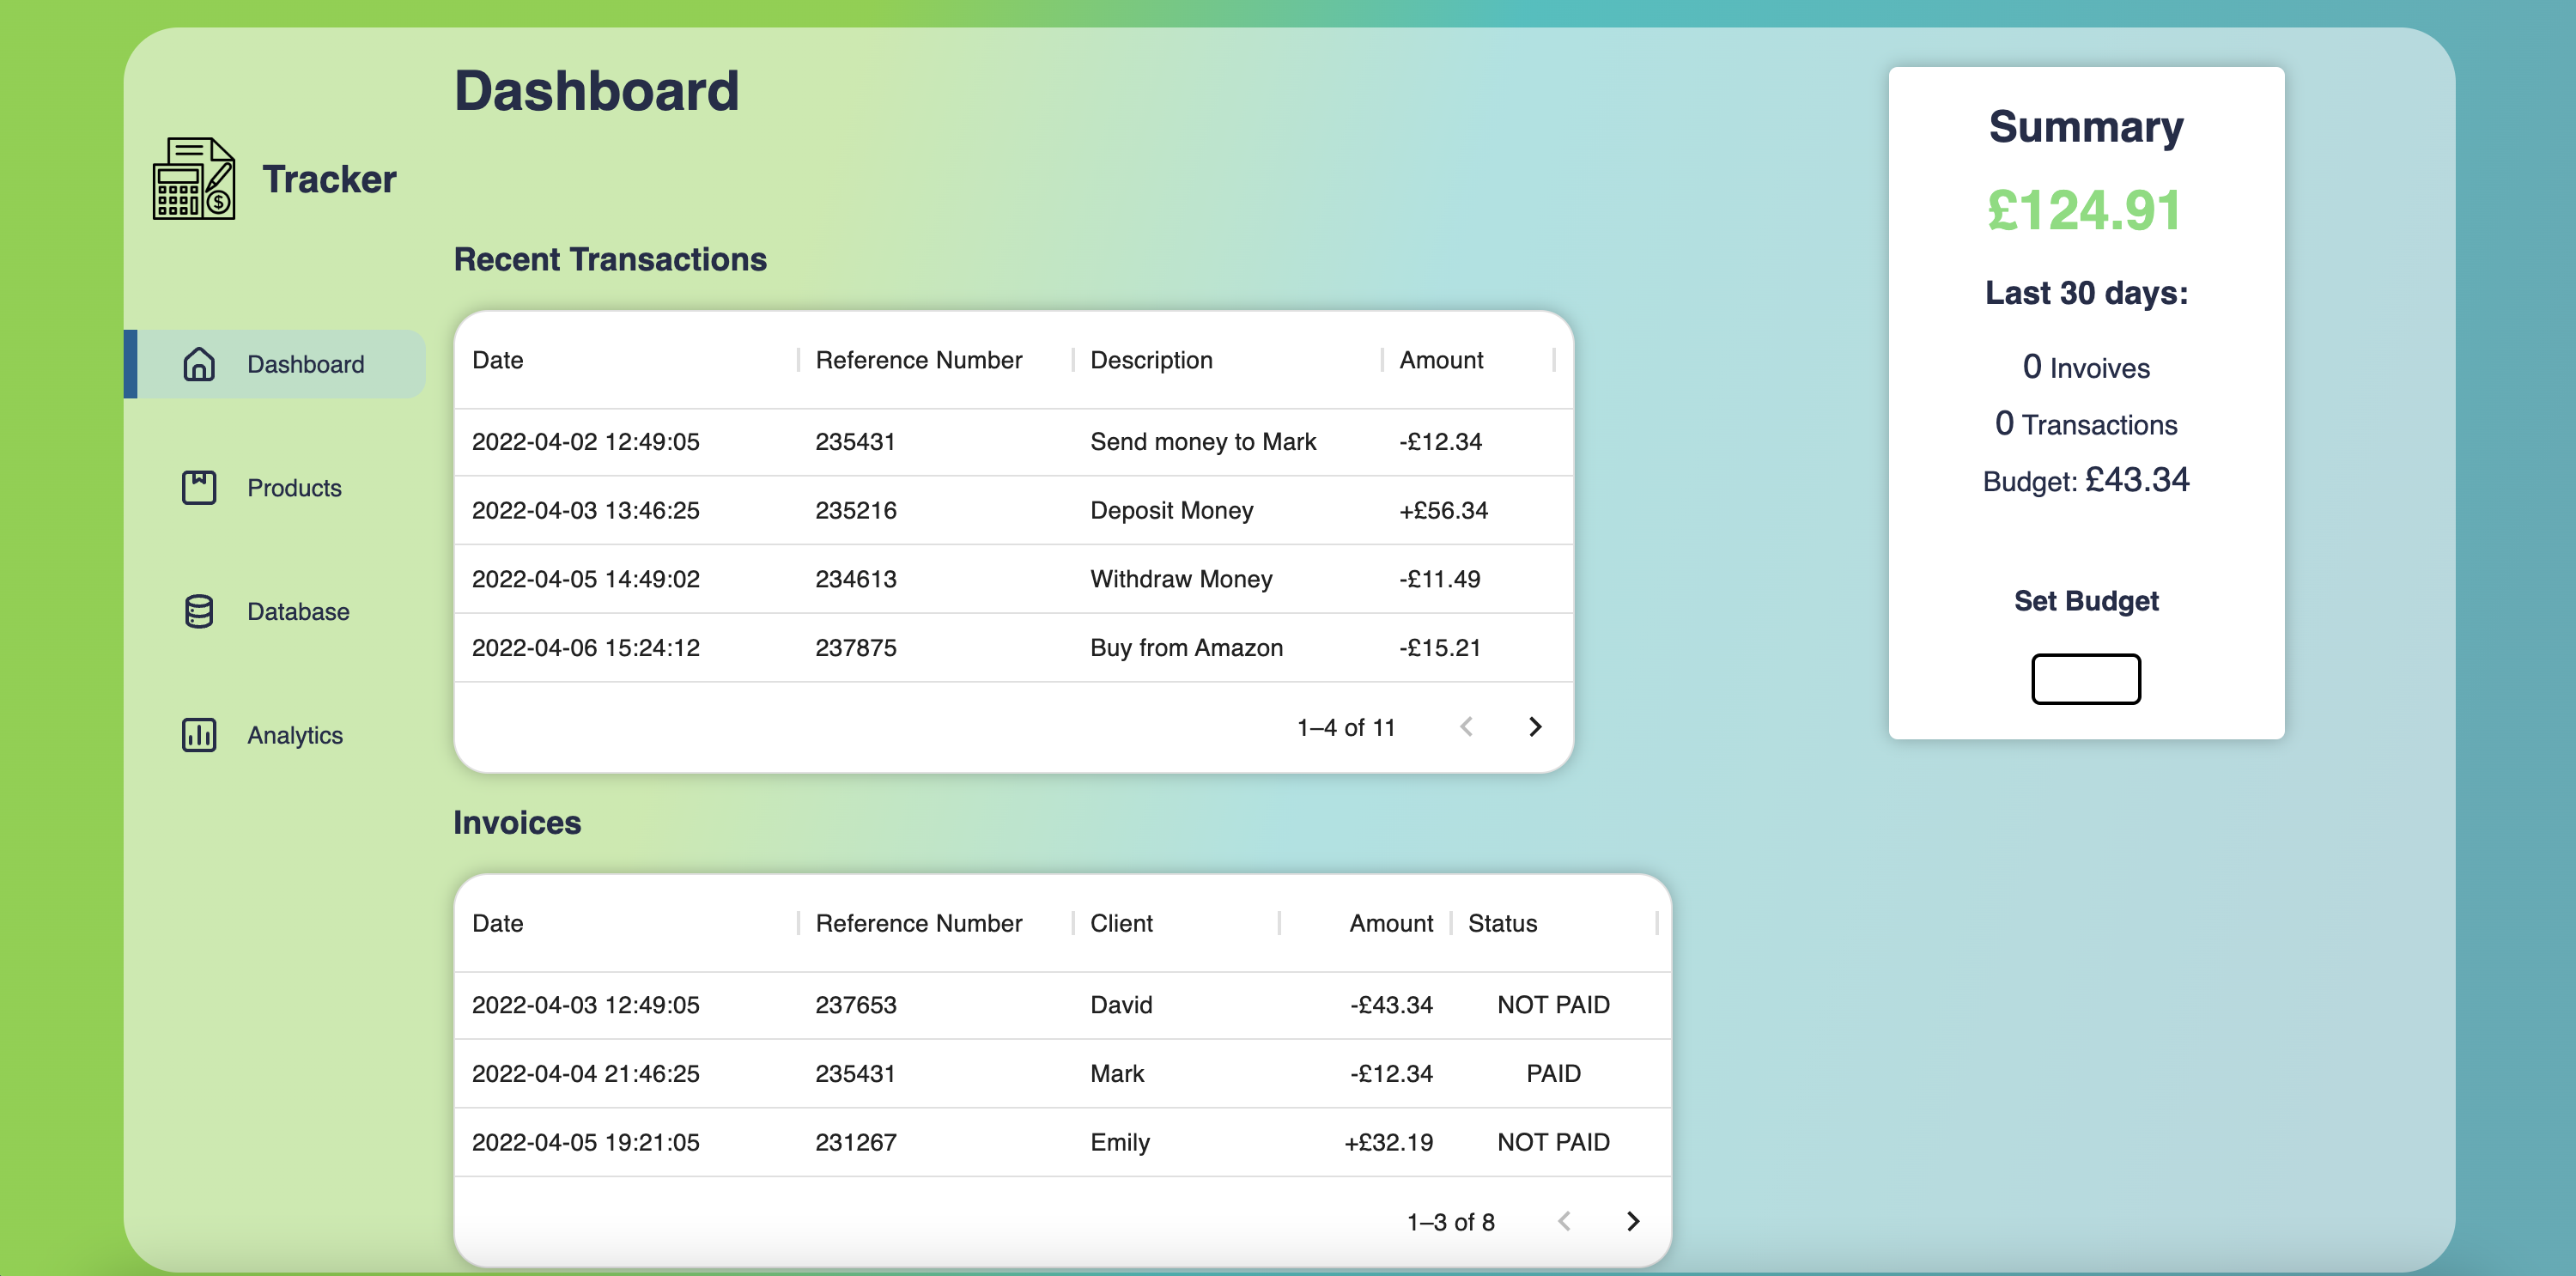
Task: Click the '1–4 of 11' pagination text
Action: (1346, 727)
